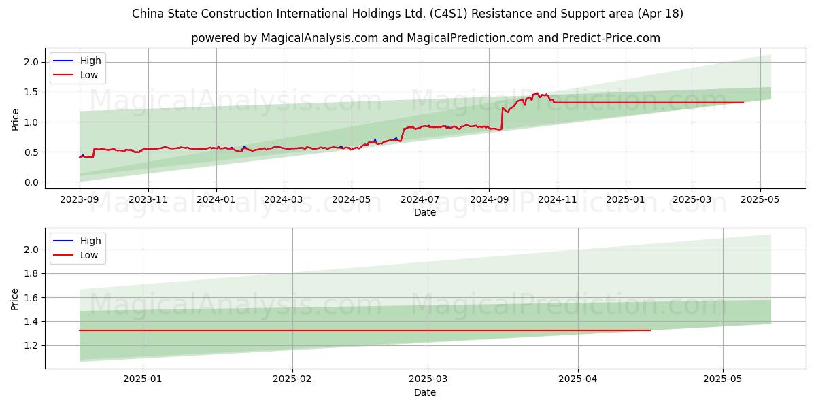Click the 2025-04 tick label on the bottom chart
The height and width of the screenshot is (408, 816).
pyautogui.click(x=578, y=380)
